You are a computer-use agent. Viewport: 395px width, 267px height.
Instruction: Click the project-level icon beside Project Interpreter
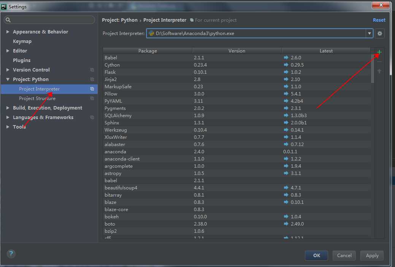coord(92,89)
